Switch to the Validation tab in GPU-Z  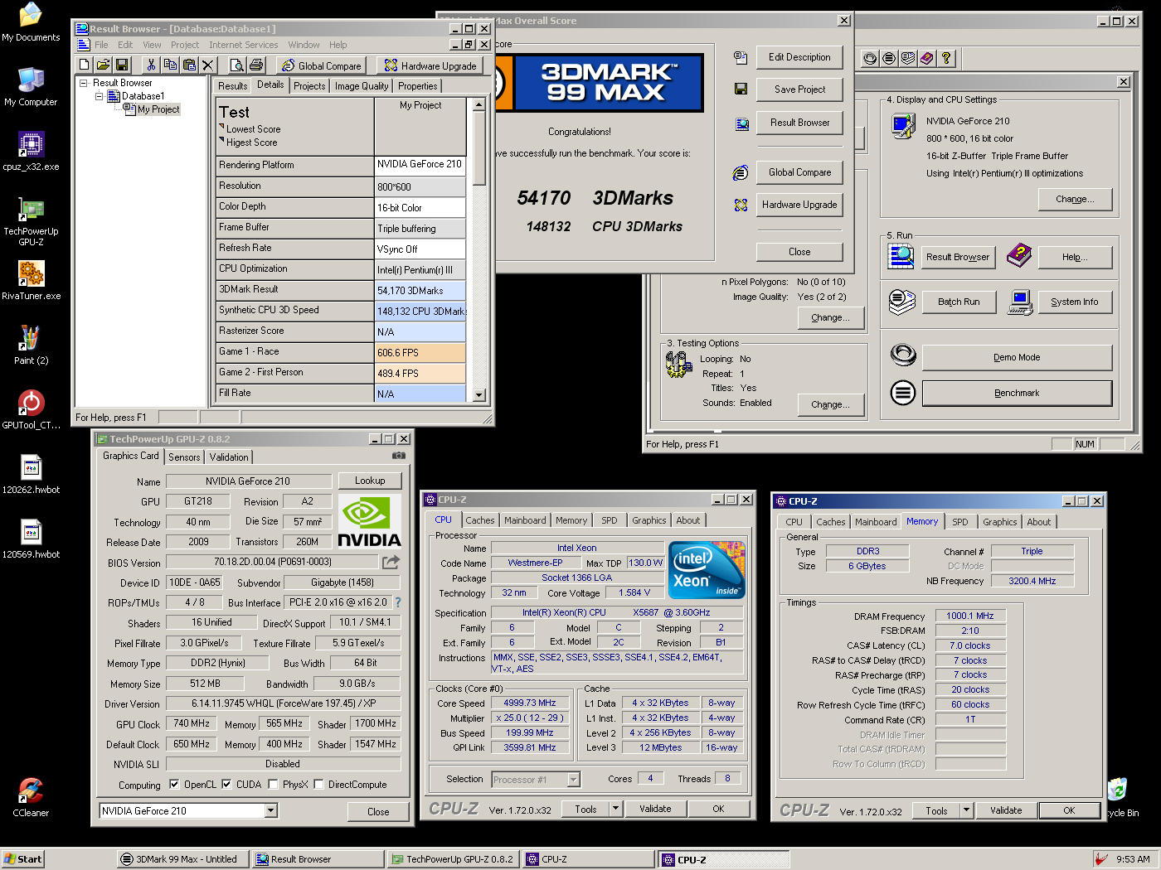229,457
